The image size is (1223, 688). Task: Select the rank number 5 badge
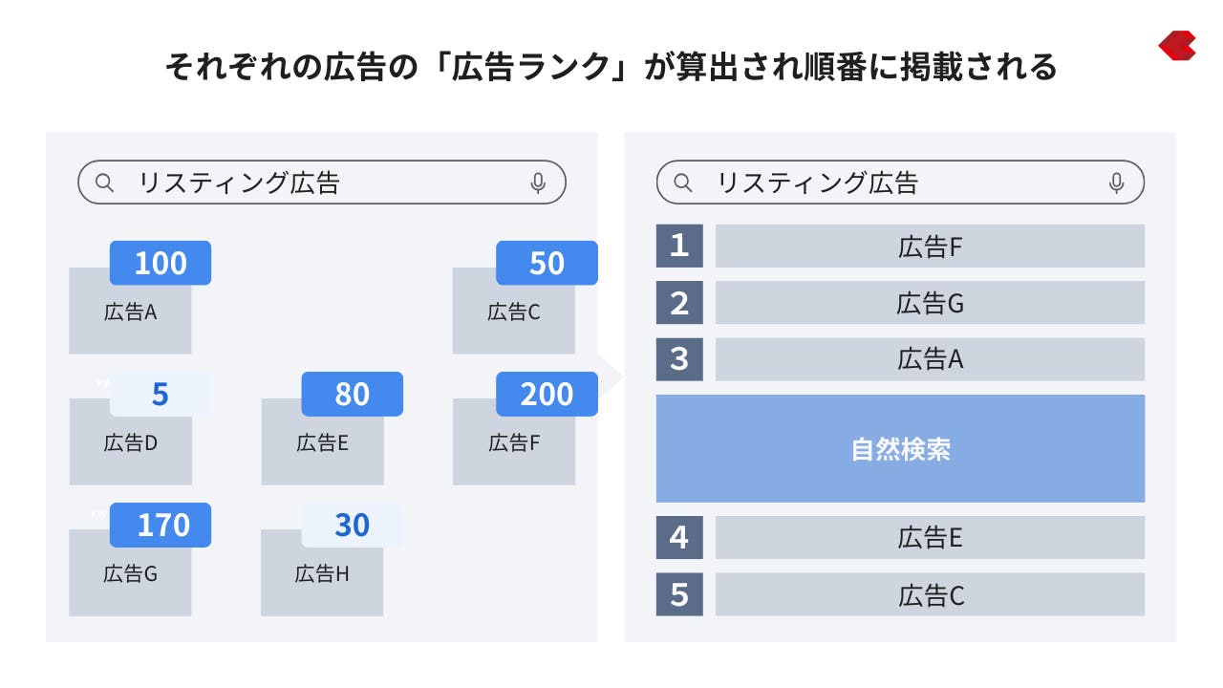click(x=679, y=594)
